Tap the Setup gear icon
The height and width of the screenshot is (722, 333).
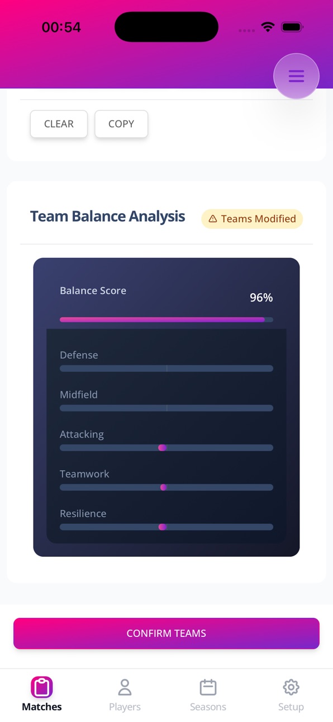click(x=291, y=687)
